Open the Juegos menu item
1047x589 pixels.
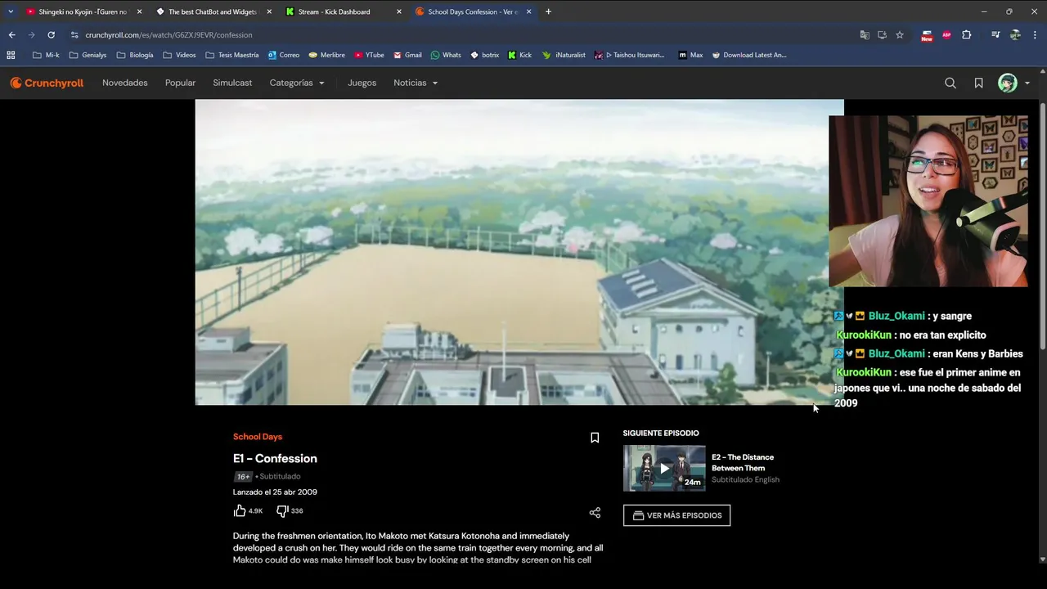[362, 83]
